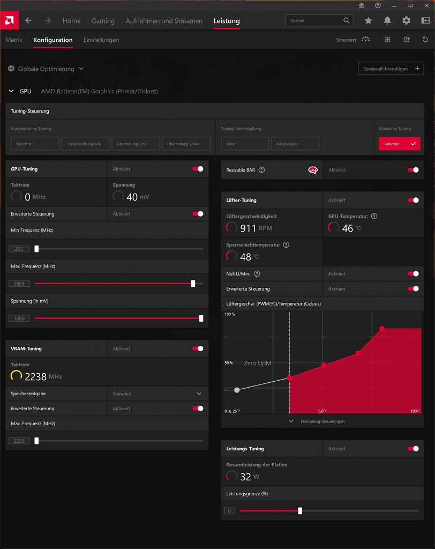Click the Min Frequenz 255 value field
Screen dimensions: 435x549
click(x=19, y=249)
